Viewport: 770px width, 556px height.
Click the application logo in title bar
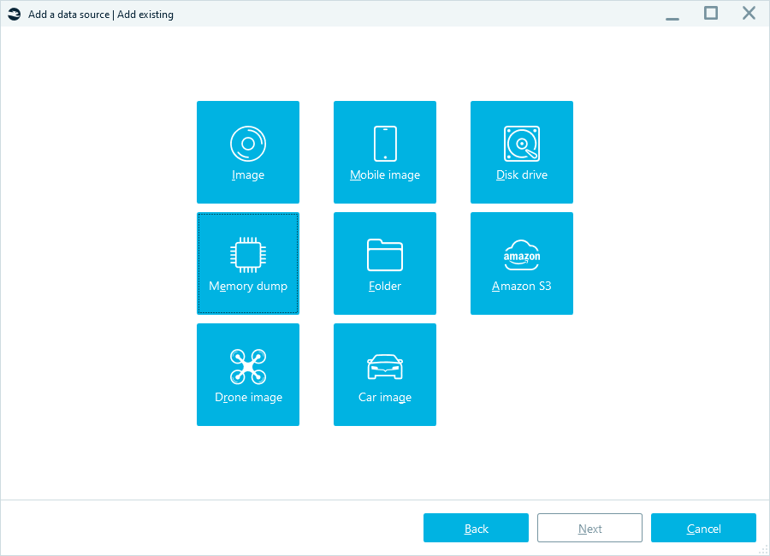click(x=15, y=14)
